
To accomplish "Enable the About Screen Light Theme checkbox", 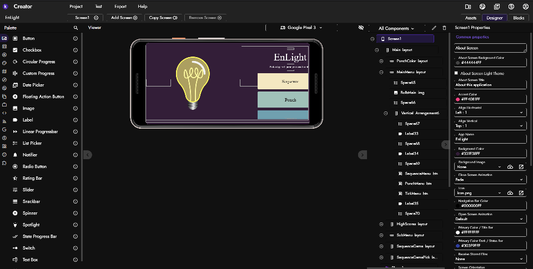I will (x=456, y=73).
